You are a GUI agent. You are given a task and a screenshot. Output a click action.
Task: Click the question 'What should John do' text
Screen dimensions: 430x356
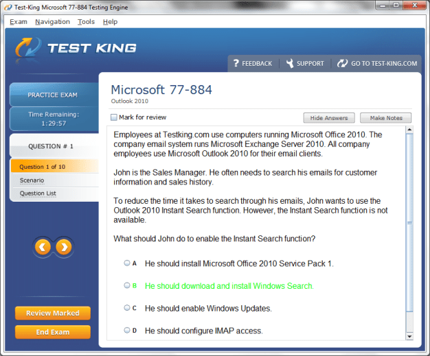point(214,239)
